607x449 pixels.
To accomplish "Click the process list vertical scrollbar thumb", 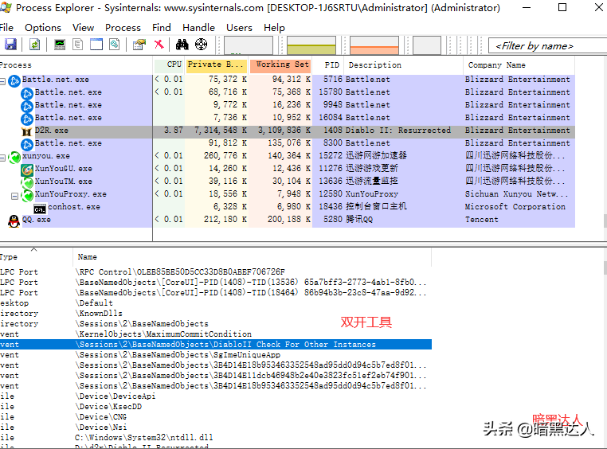I will [605, 221].
